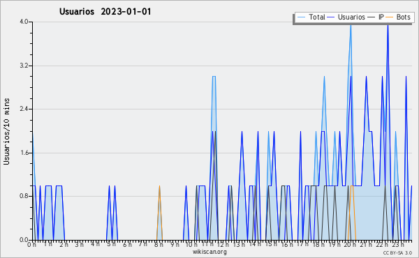Click the 1 h x-axis label
Viewport: 419px width, 258px height.
pyautogui.click(x=47, y=244)
